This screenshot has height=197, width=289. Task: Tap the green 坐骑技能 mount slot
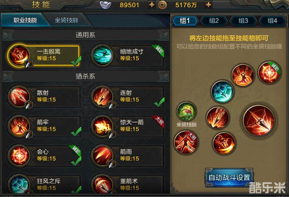pos(186,112)
